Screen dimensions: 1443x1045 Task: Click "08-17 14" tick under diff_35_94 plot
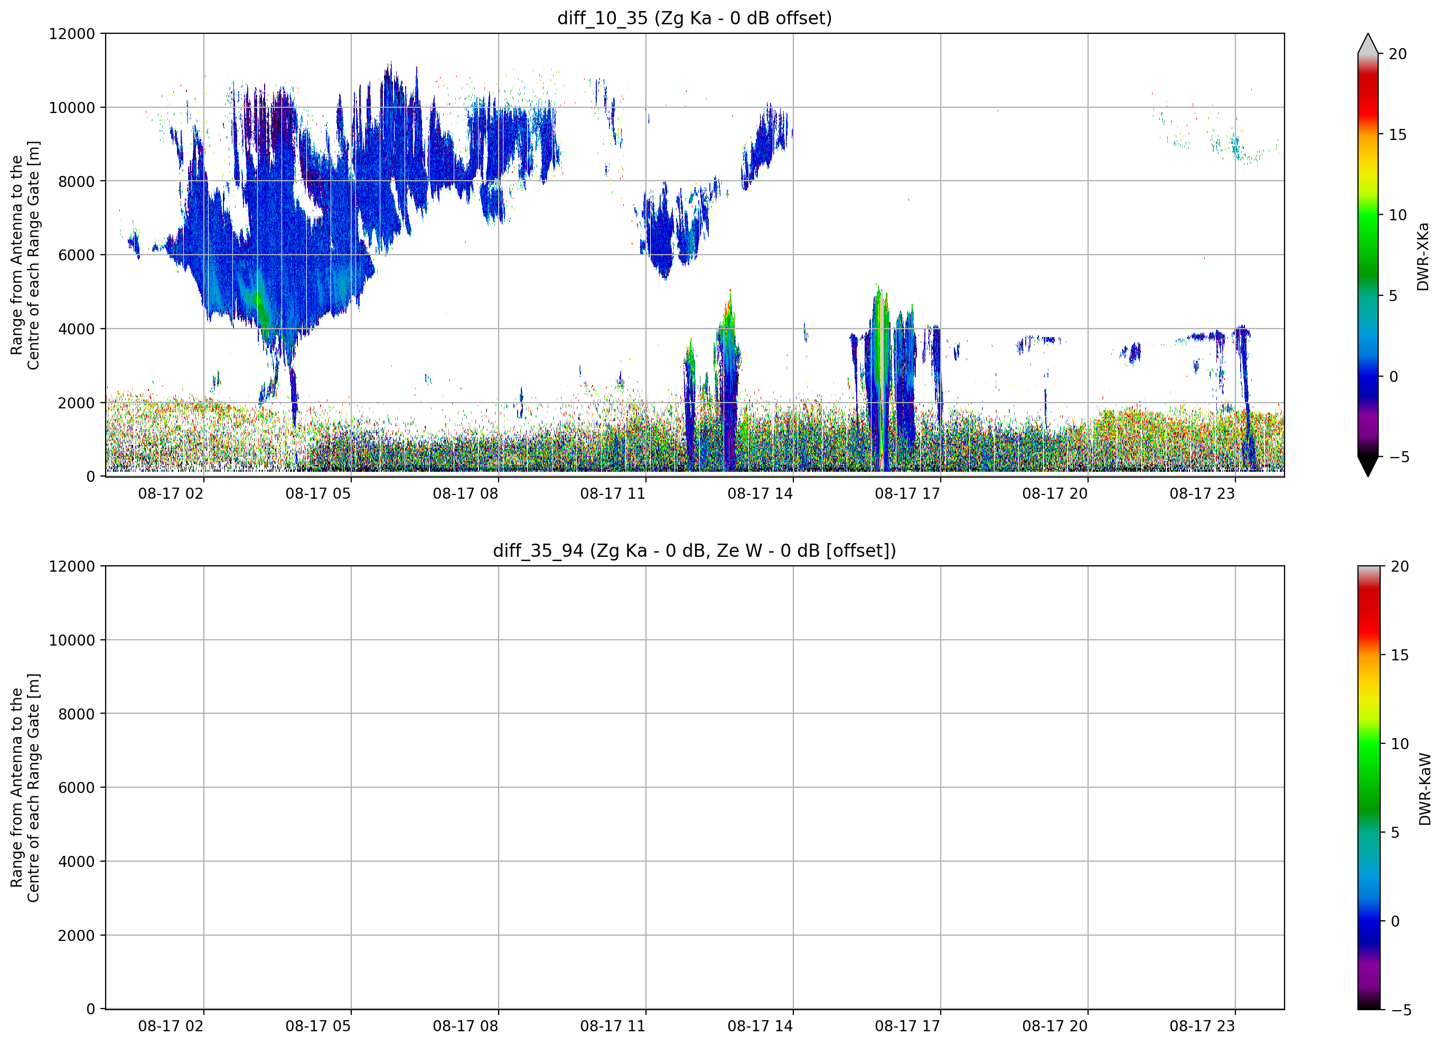point(760,1027)
